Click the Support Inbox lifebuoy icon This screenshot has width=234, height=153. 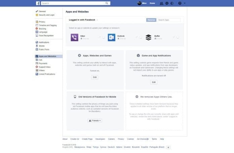pyautogui.click(x=37, y=67)
